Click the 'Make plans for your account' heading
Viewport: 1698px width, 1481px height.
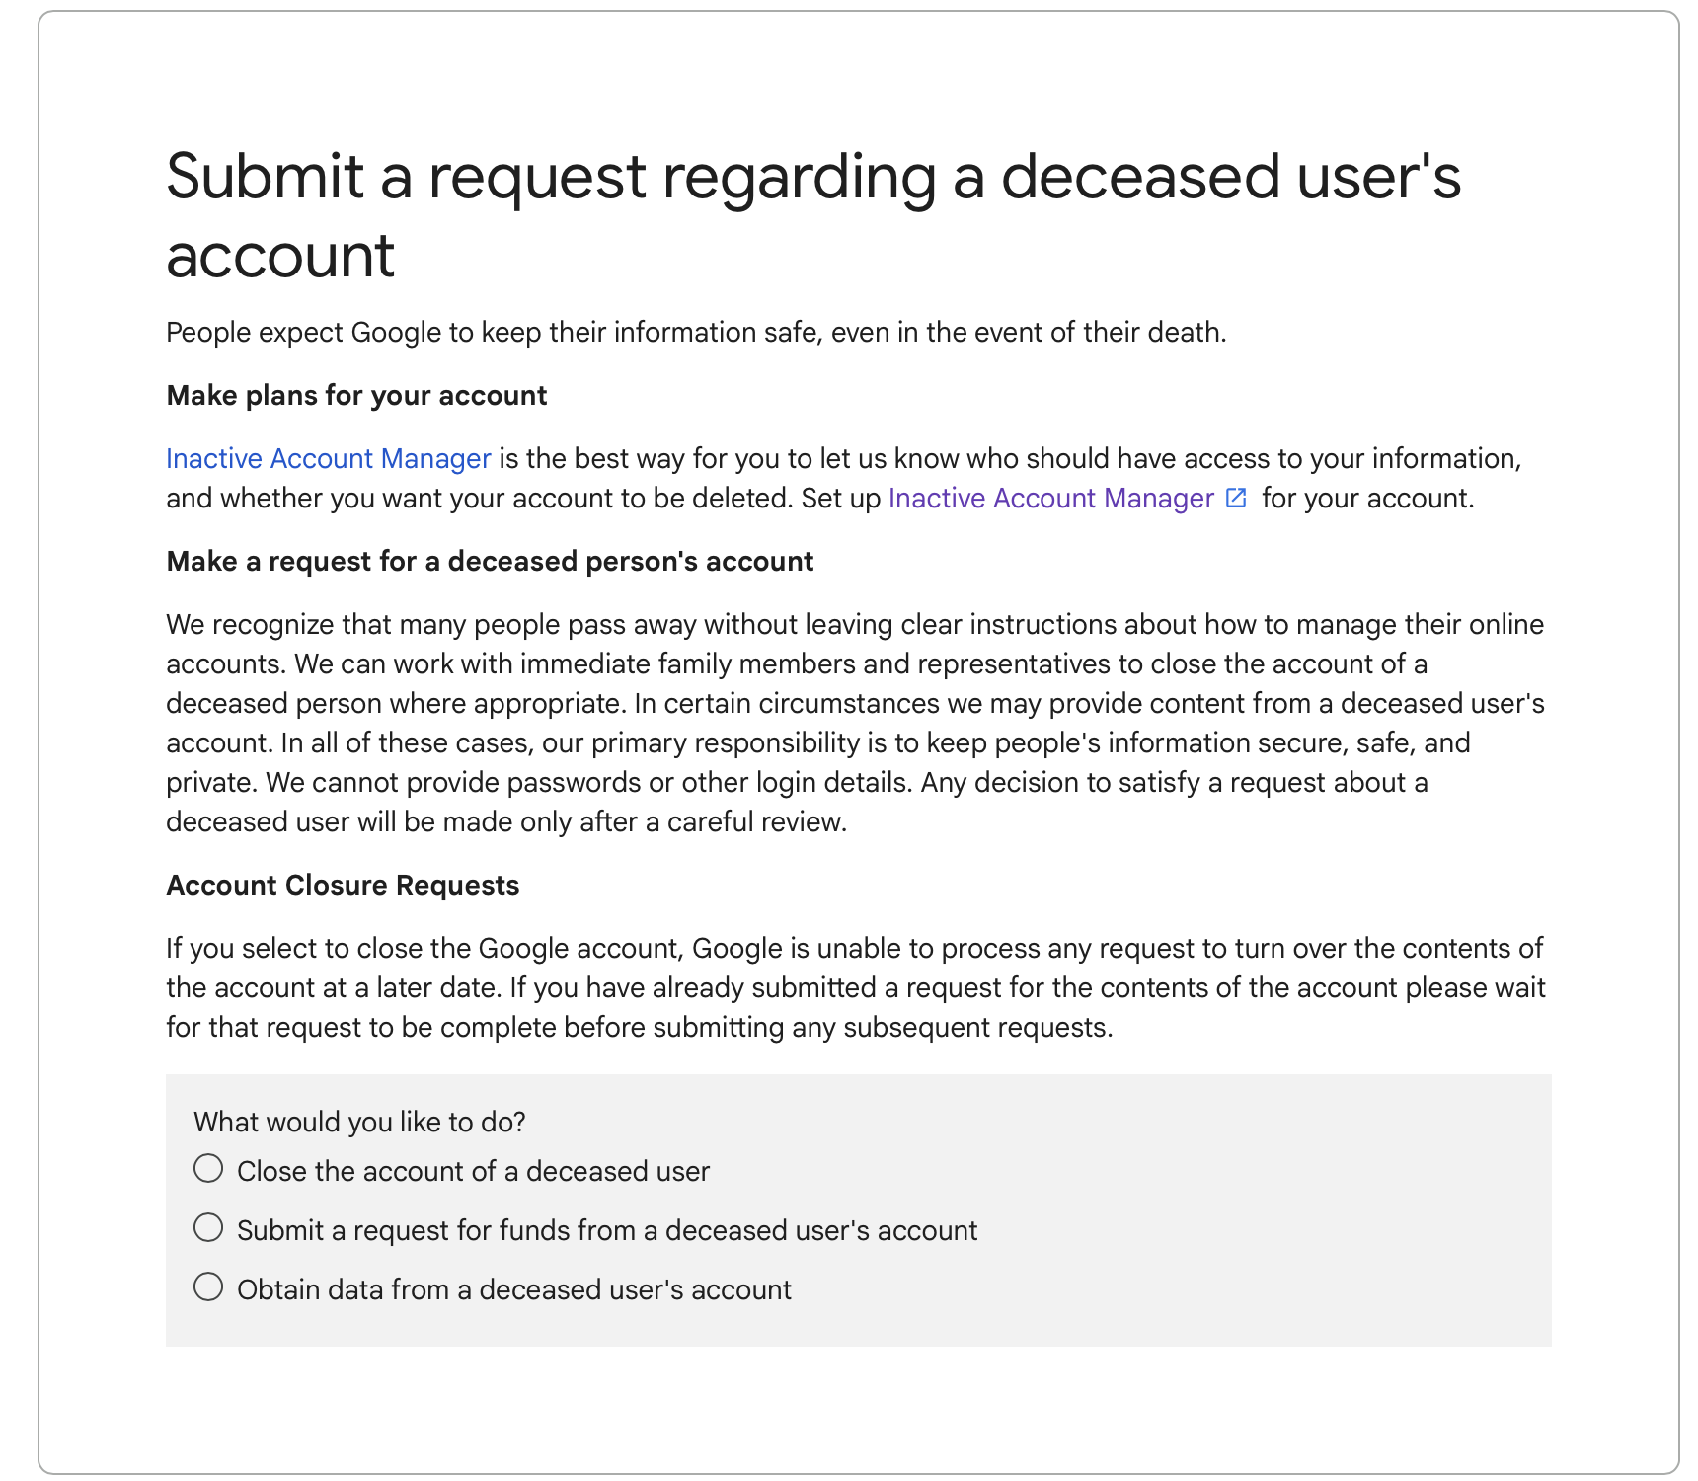point(356,395)
